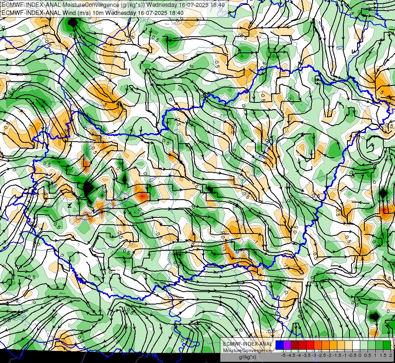This screenshot has width=395, height=363.
Task: Click the legend label ECMWF-INDEX-ANAL
Action: [x=247, y=344]
